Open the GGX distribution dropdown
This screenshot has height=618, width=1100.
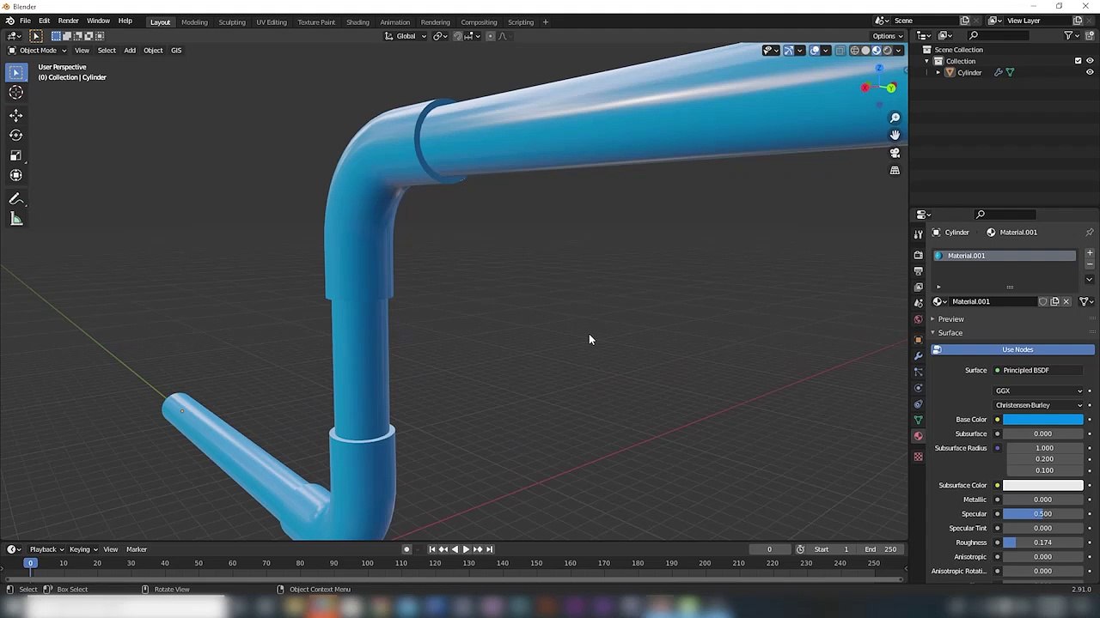click(1040, 391)
